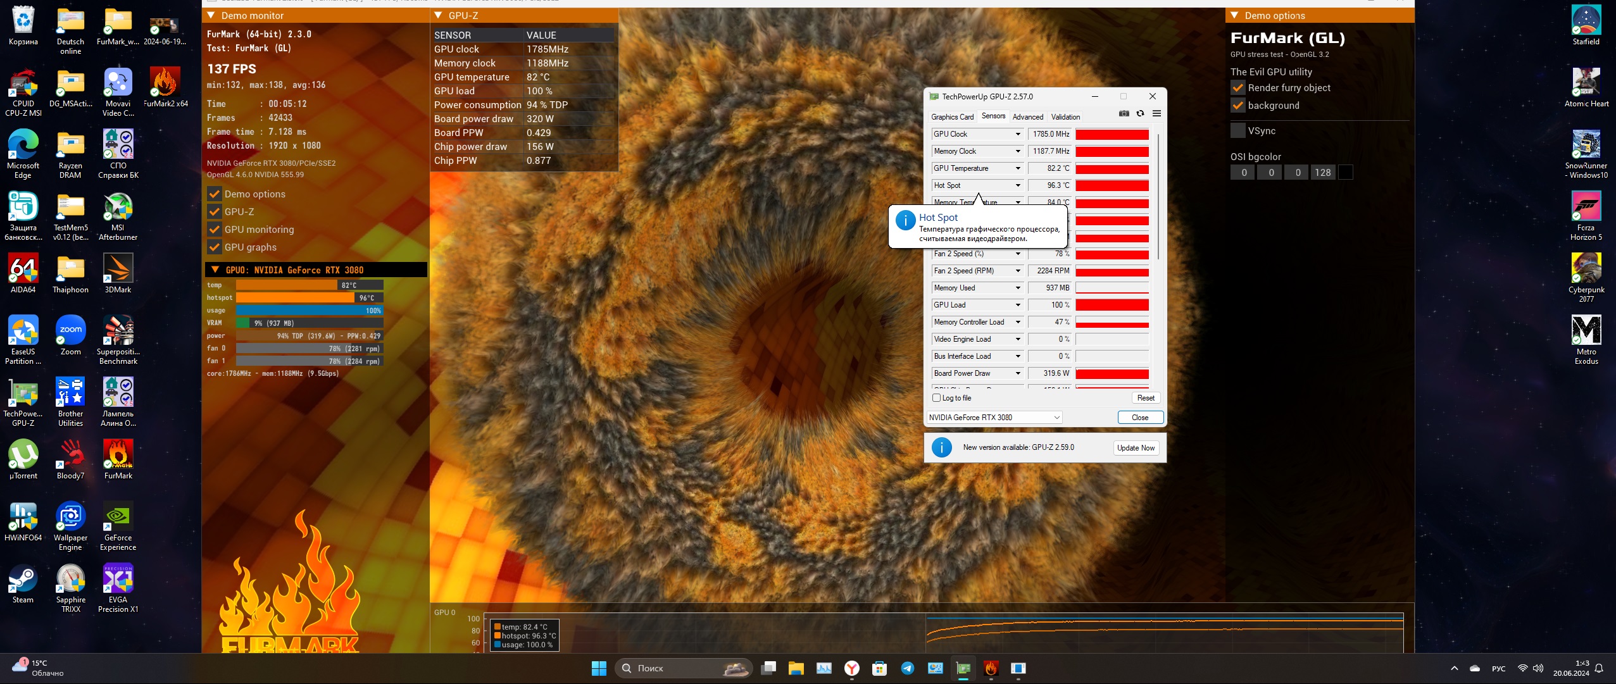Collapse the Demo monitor panel triangle
Screen dimensions: 1616x684
coord(211,15)
